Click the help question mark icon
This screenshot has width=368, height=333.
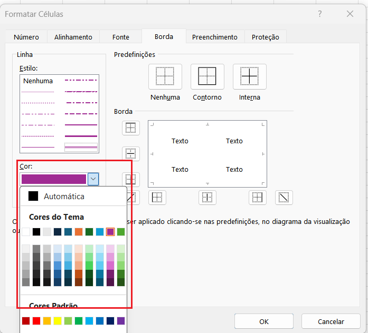pos(320,14)
